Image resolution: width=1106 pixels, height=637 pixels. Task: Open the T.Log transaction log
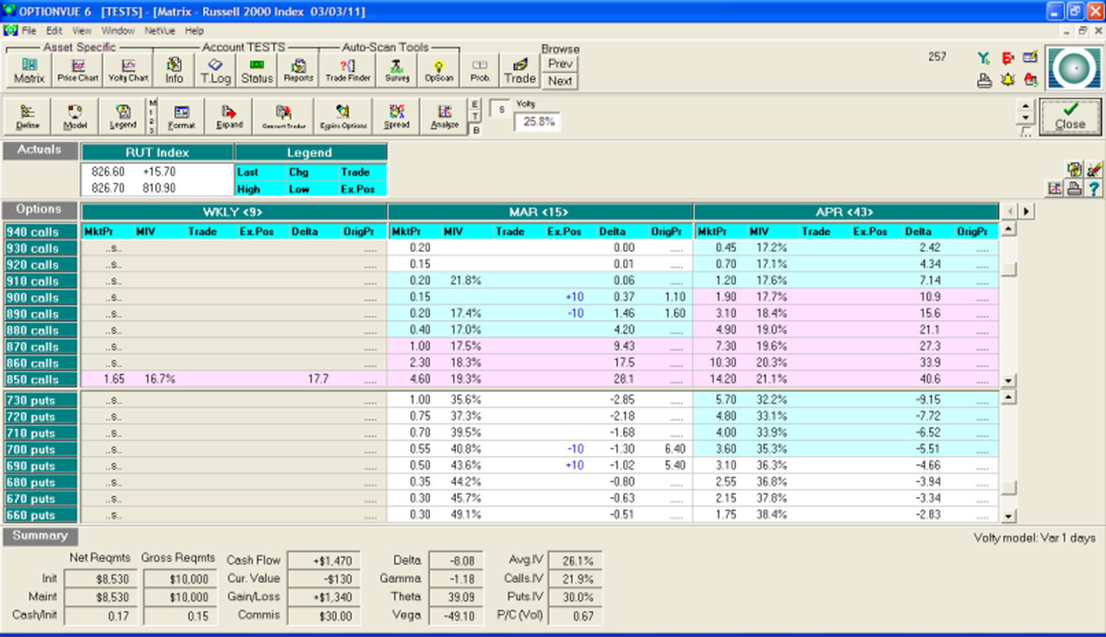(215, 70)
